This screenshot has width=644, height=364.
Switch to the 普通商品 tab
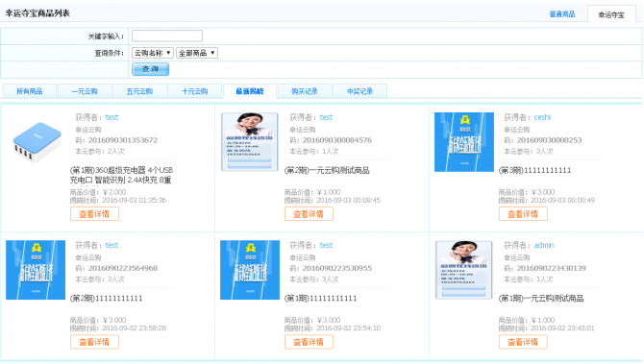[x=562, y=14]
